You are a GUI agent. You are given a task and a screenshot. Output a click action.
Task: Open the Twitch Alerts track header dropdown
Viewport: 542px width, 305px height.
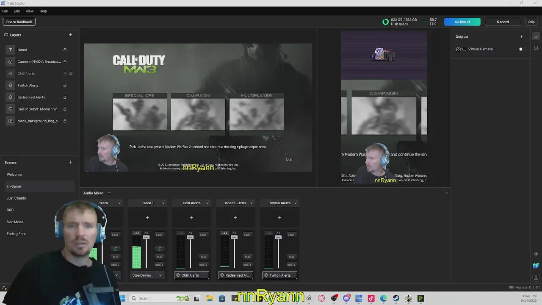pos(295,203)
